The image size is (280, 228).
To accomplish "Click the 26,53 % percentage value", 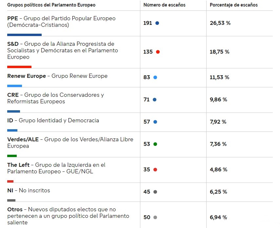I will click(220, 23).
